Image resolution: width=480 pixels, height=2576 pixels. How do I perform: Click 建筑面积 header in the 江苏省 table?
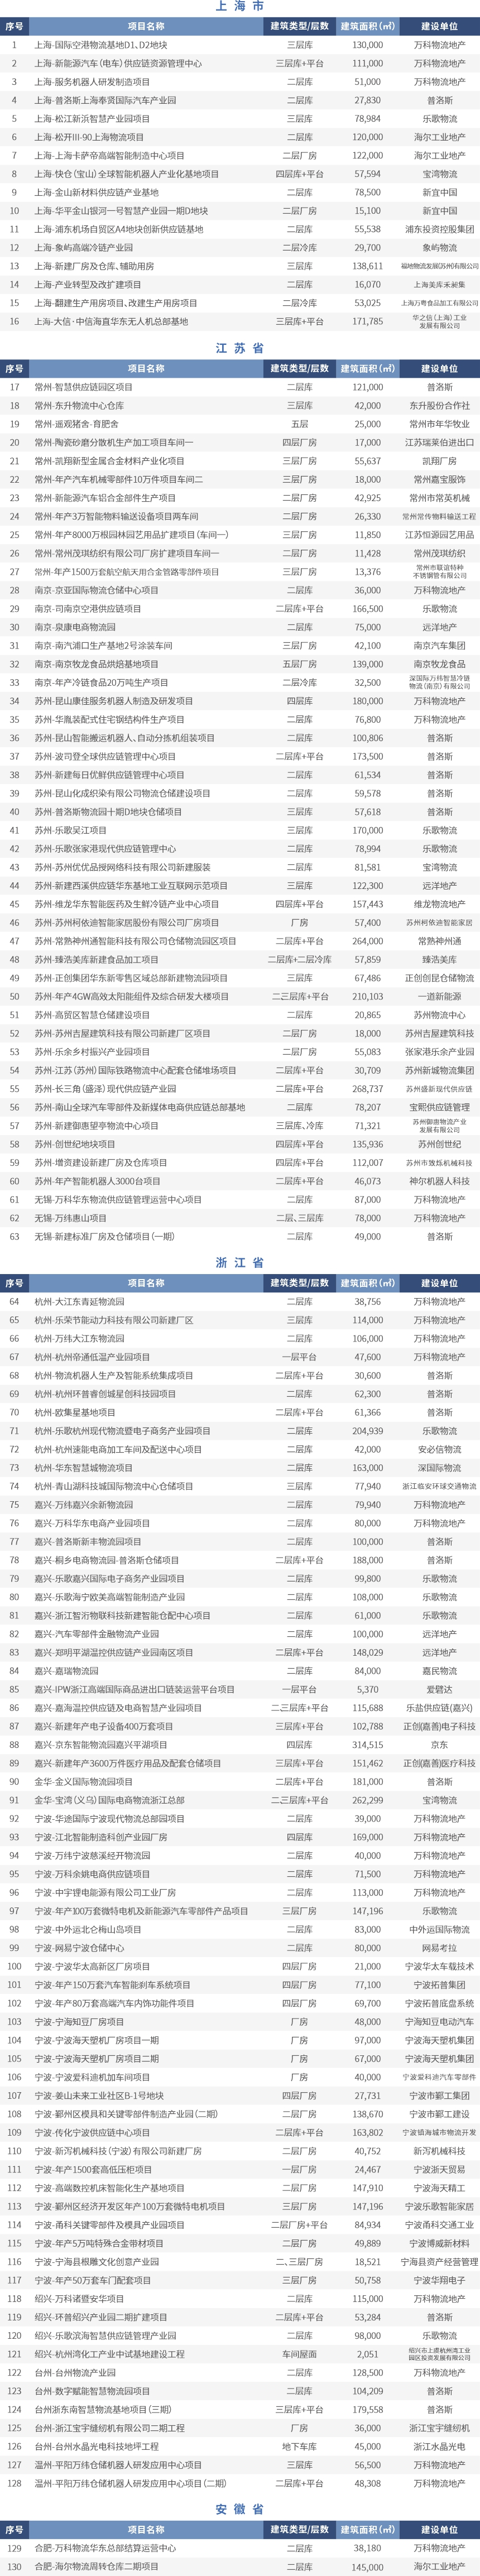coord(367,368)
